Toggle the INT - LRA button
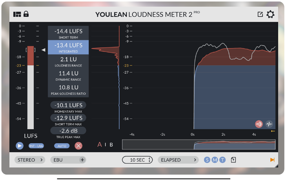Viewport: 286px width, 180px height. click(36, 146)
